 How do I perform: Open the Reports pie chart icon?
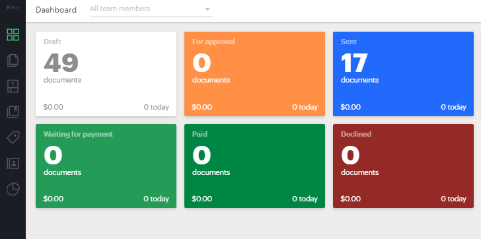pyautogui.click(x=13, y=189)
